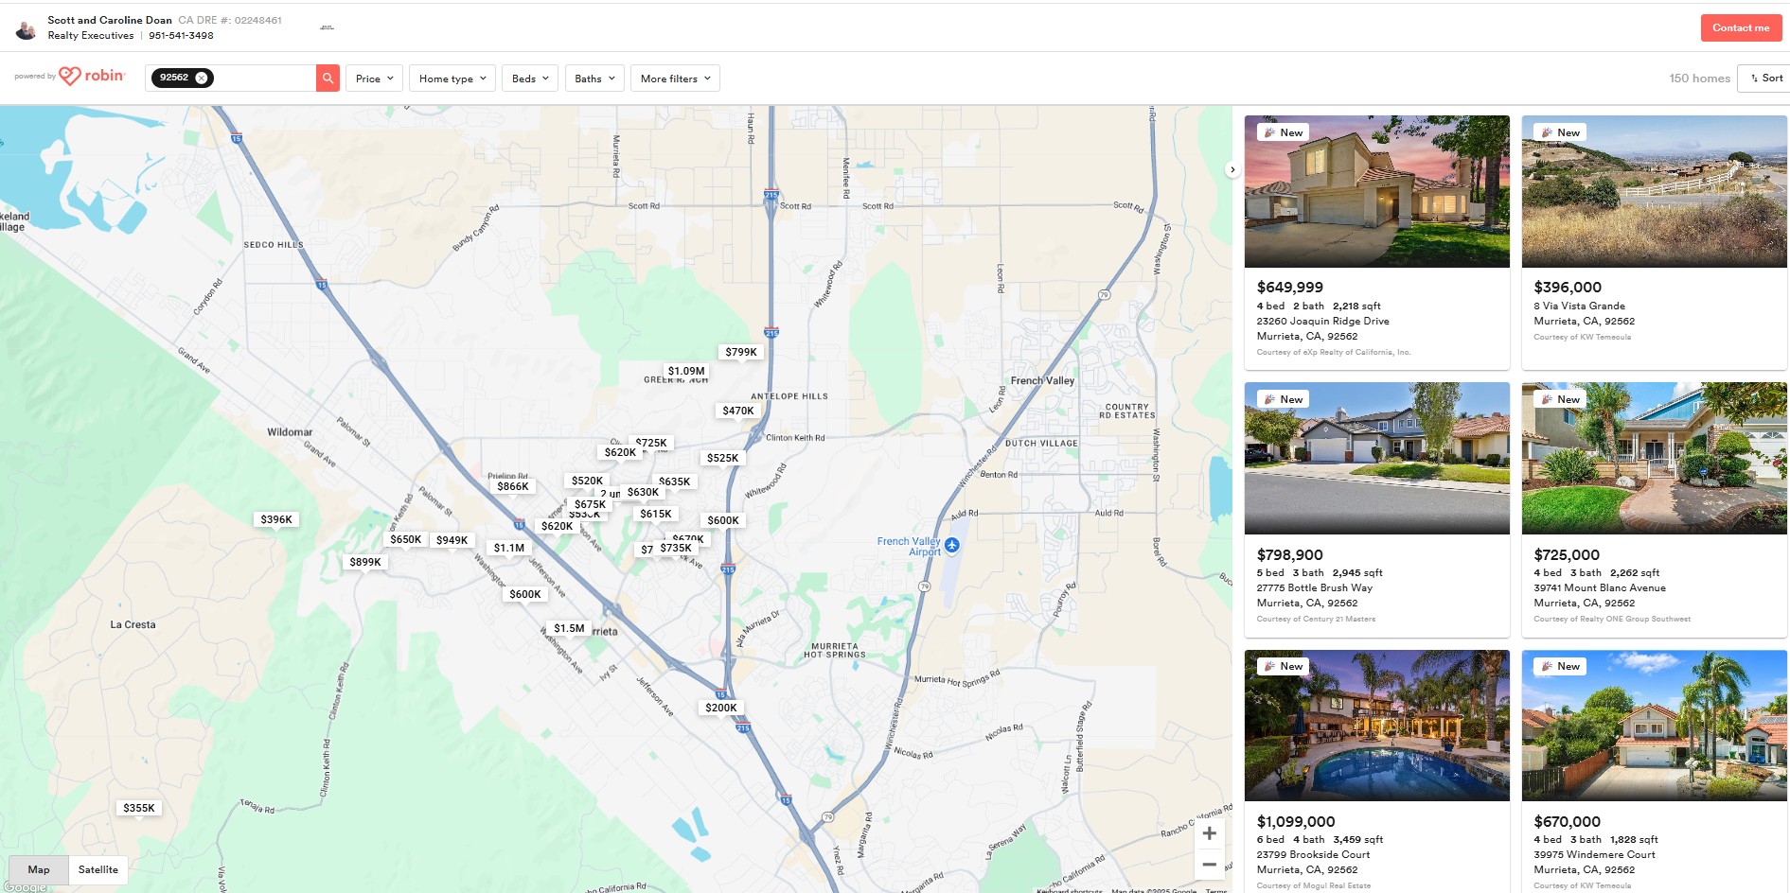Click the Contact me button
The image size is (1790, 893).
[x=1740, y=28]
